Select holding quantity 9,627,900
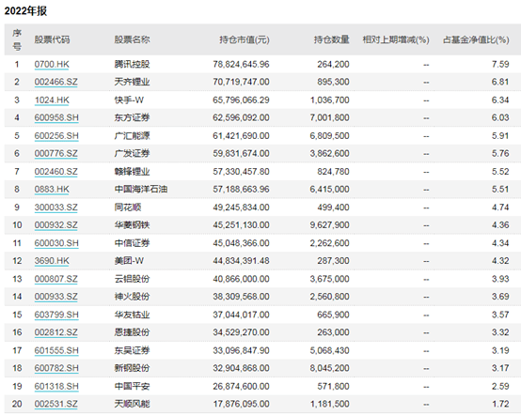The height and width of the screenshot is (415, 521). tap(329, 225)
